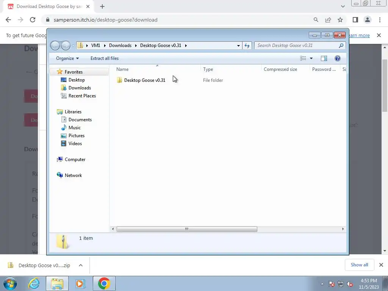
Task: Expand the download item options chevron
Action: pyautogui.click(x=81, y=265)
